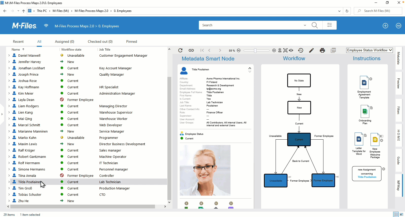This screenshot has width=405, height=217.
Task: Open the Checked out (0) tab
Action: 100,41
